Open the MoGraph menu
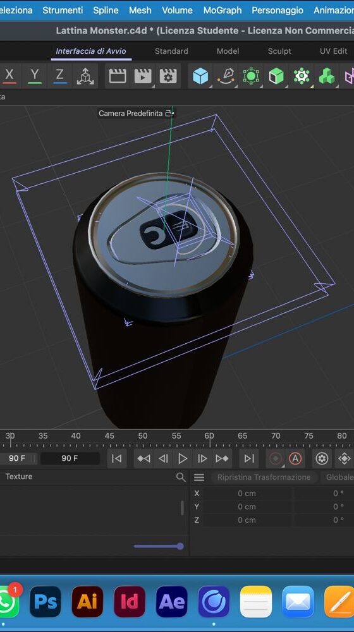This screenshot has height=632, width=354. pyautogui.click(x=222, y=10)
